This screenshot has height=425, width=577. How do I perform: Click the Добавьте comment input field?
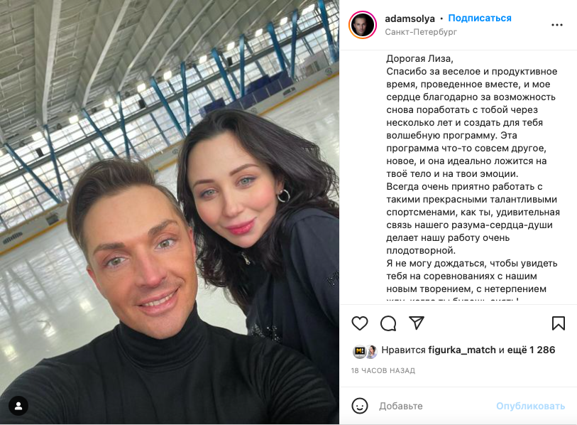[x=434, y=406]
